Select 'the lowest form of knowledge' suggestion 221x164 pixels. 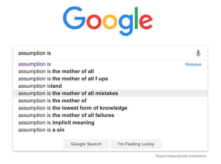pos(73,108)
